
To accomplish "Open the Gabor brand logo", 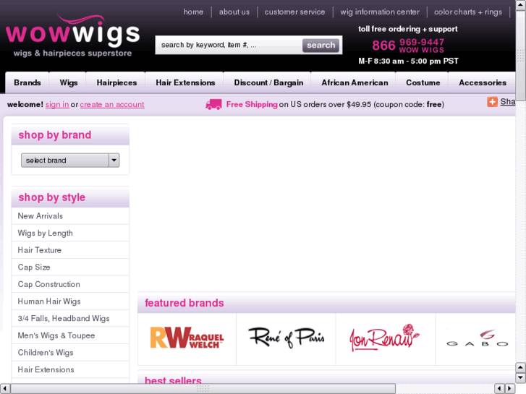I will click(478, 338).
